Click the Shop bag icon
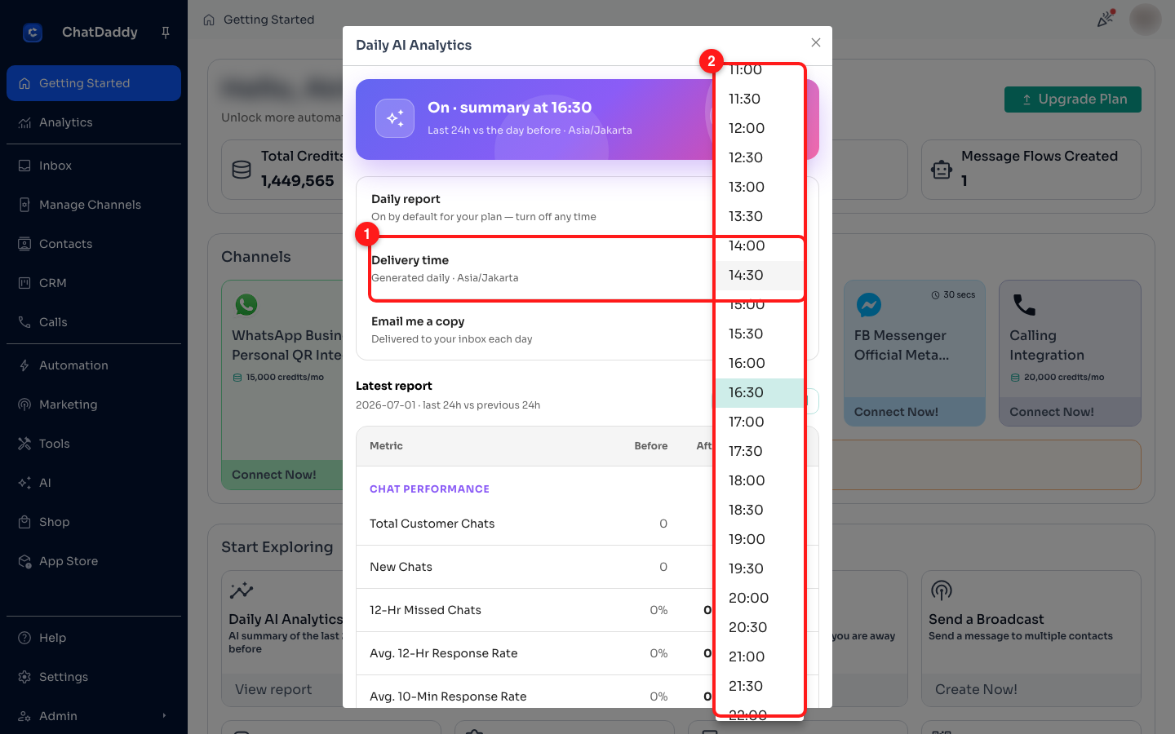This screenshot has height=734, width=1175. (x=24, y=522)
